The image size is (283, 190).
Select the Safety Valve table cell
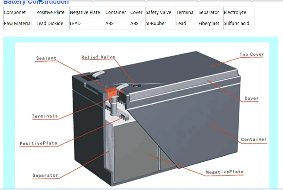[x=158, y=12]
